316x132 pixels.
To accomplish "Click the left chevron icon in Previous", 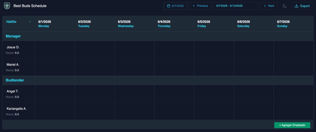I will [194, 6].
